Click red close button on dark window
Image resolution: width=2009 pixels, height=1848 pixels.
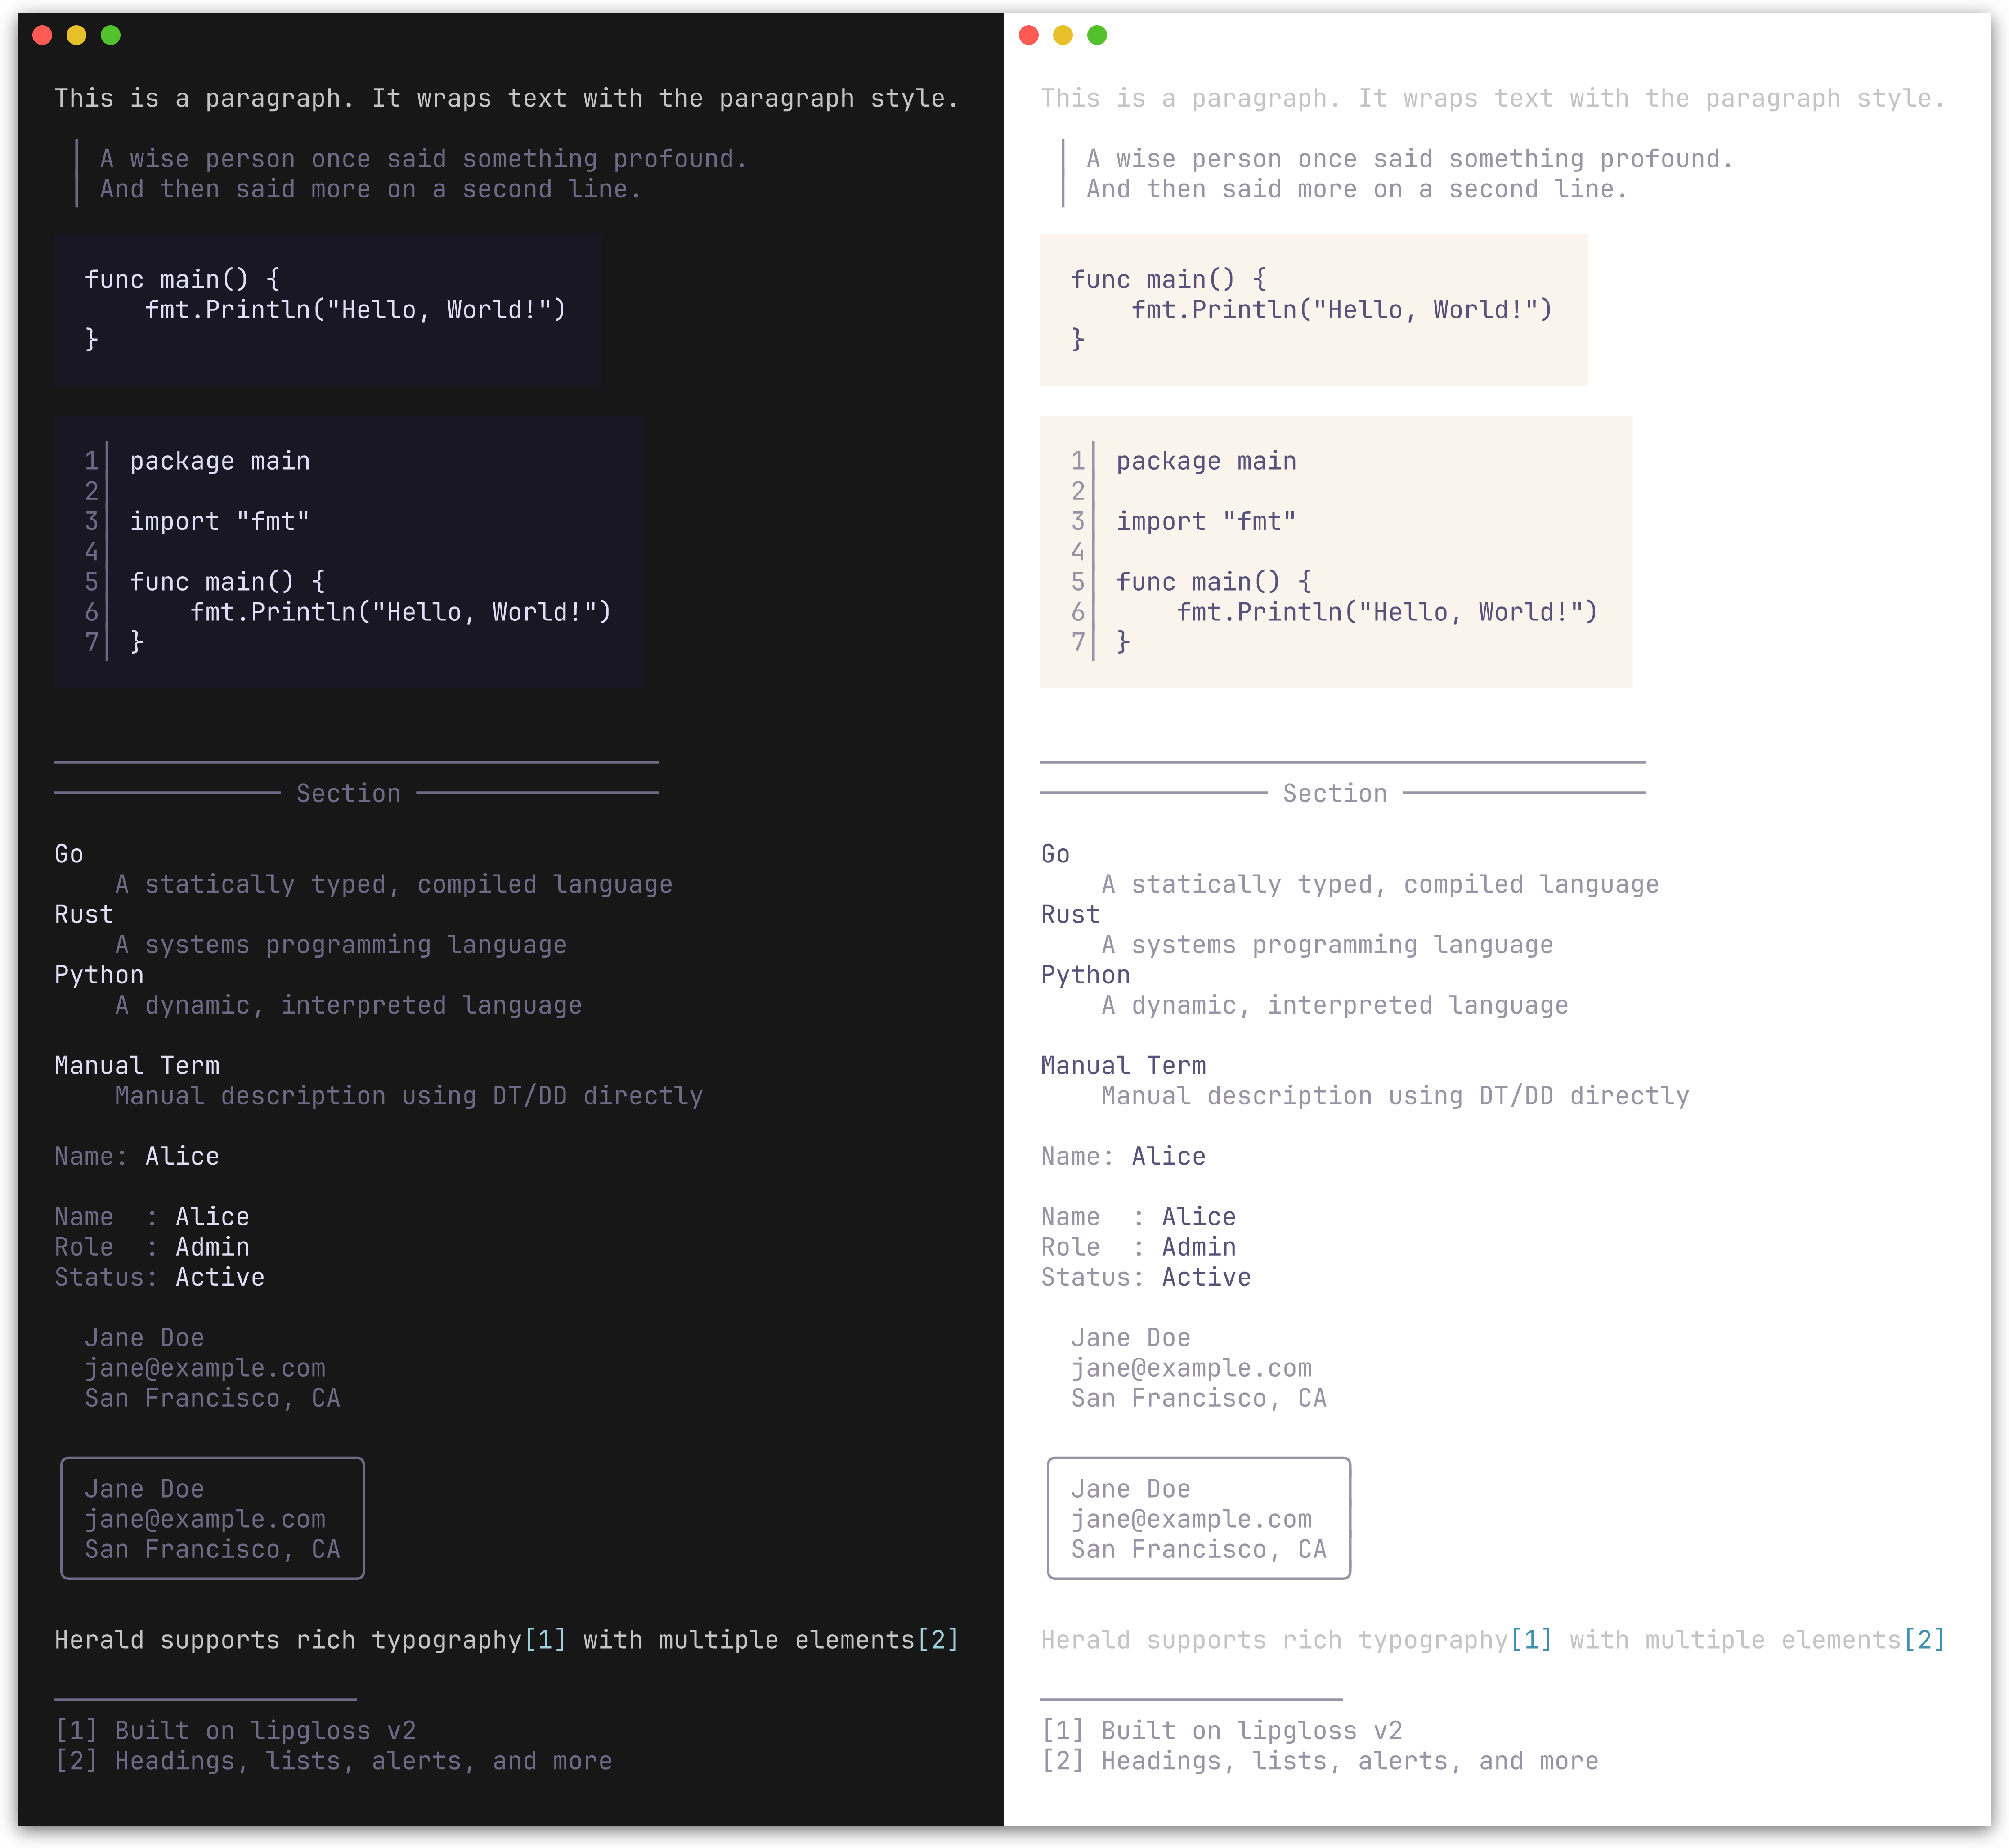point(42,36)
